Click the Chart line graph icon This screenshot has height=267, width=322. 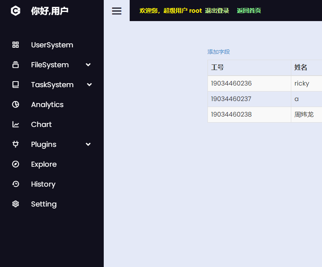click(15, 124)
